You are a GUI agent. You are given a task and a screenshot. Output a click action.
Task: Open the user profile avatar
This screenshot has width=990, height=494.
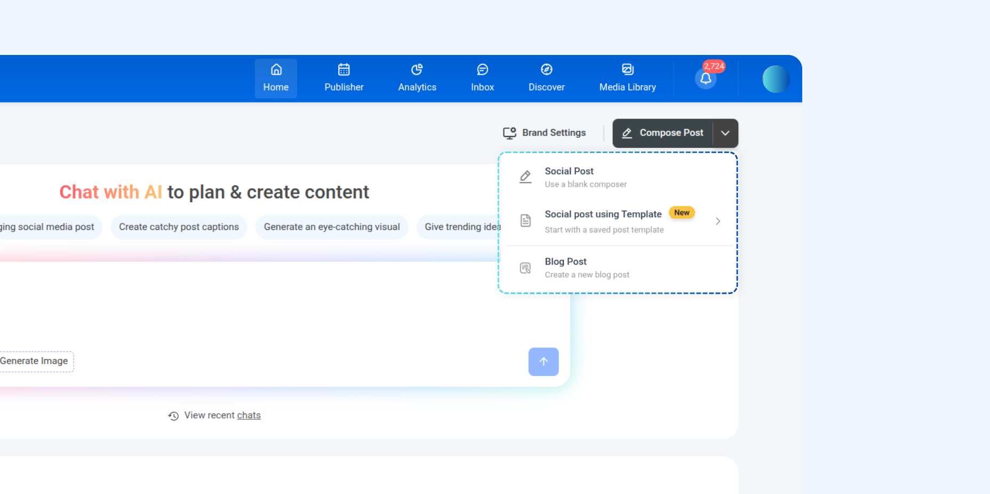tap(776, 79)
